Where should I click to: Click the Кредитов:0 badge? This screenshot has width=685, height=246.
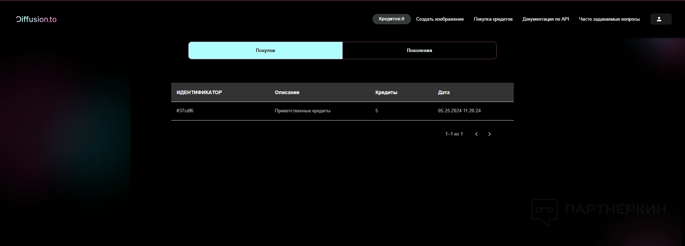391,19
